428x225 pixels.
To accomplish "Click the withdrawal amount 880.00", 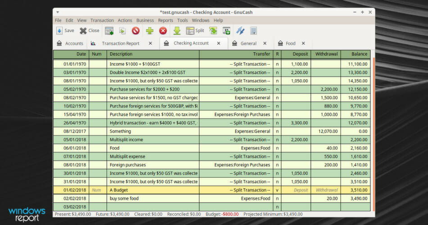I will click(331, 106).
